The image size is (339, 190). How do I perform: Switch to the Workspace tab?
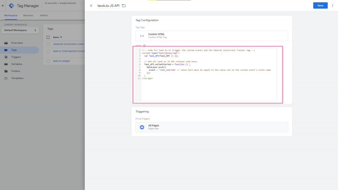11,15
